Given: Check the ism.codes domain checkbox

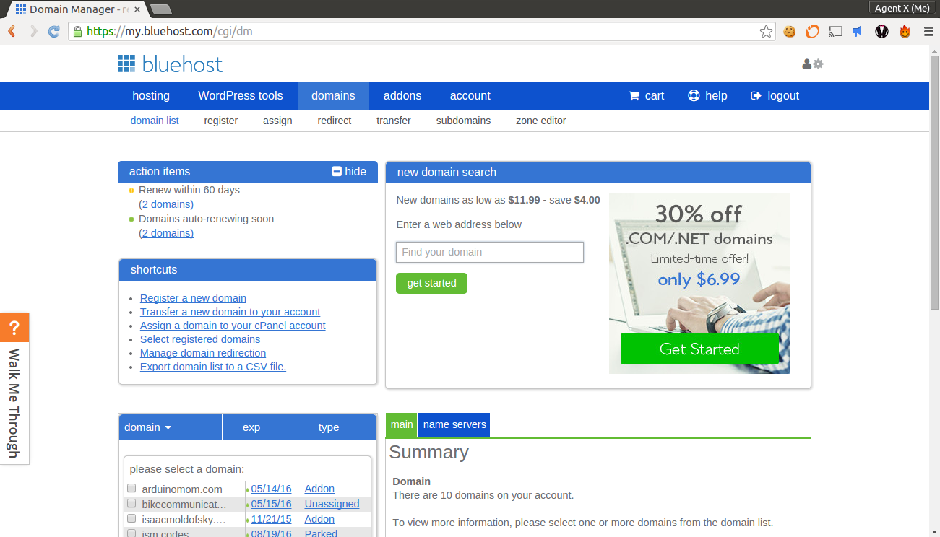Looking at the screenshot, I should coord(131,533).
